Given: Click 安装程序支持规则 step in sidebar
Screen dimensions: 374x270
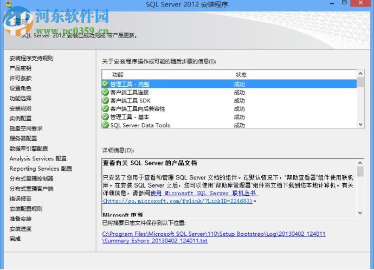Looking at the screenshot, I should [x=31, y=58].
